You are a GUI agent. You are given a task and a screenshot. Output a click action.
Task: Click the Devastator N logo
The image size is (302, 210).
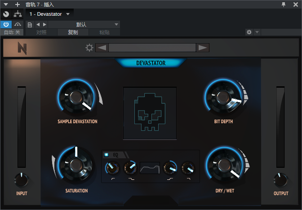coord(22,48)
